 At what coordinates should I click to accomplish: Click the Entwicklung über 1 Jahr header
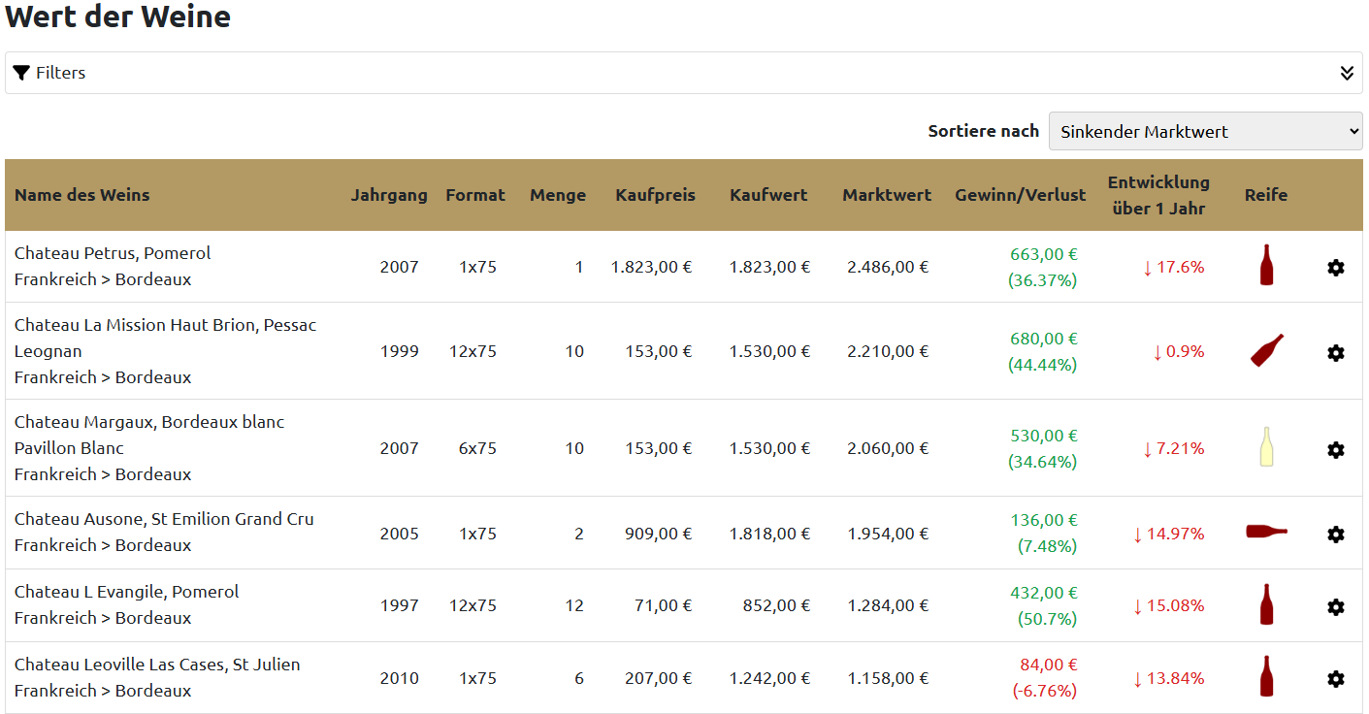pos(1158,195)
